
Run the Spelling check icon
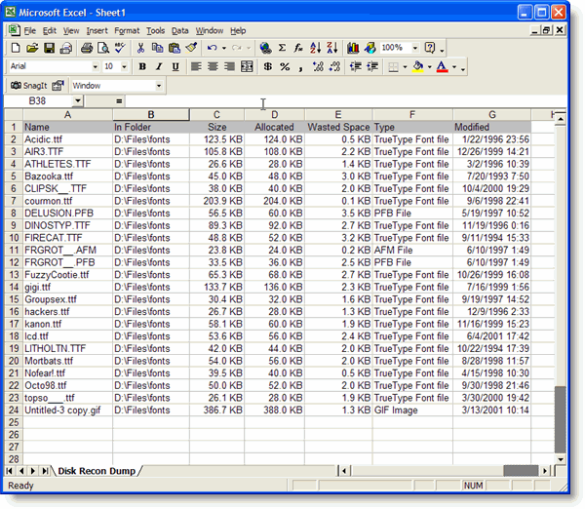coord(120,48)
